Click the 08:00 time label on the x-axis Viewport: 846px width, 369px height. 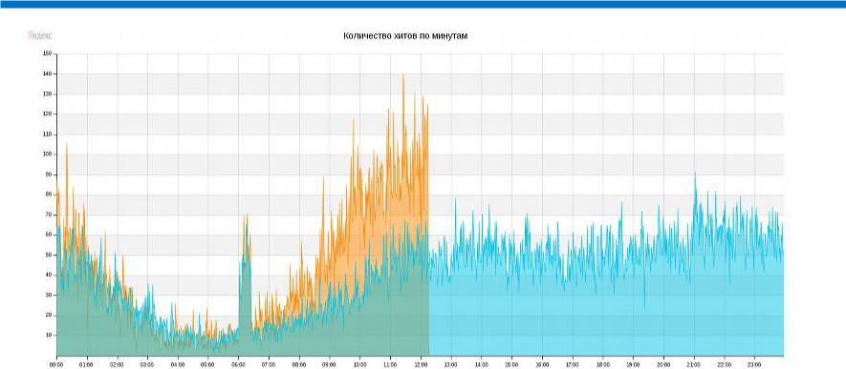[299, 364]
